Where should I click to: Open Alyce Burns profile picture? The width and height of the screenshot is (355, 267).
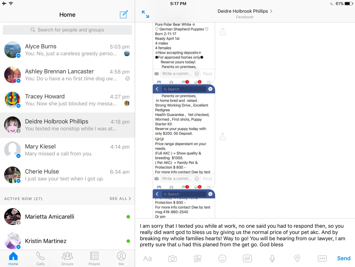13,50
